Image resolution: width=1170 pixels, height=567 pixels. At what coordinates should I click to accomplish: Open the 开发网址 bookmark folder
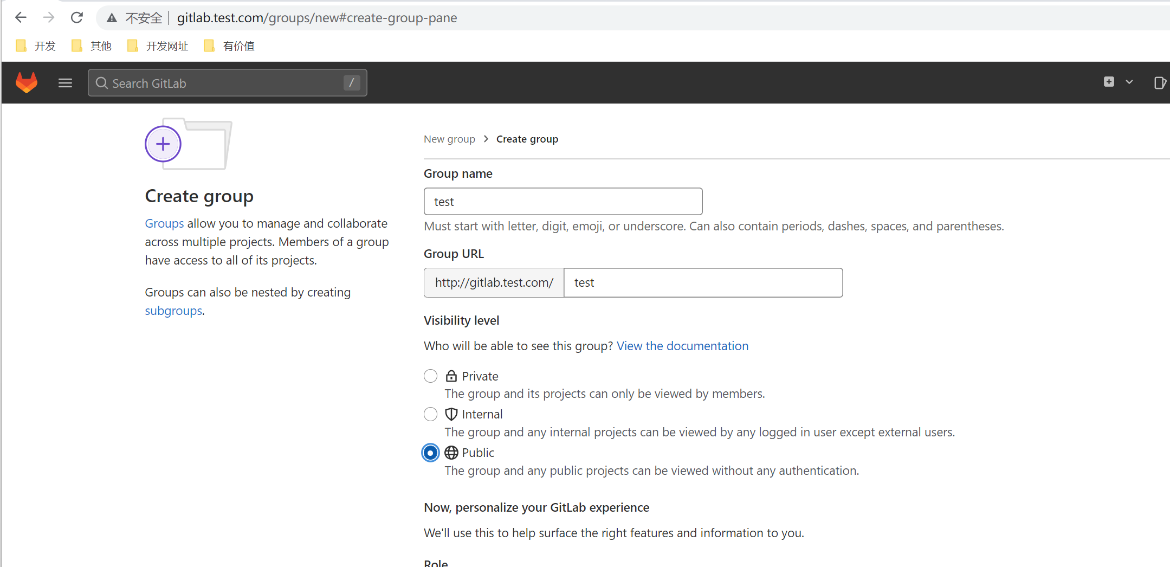pos(158,46)
